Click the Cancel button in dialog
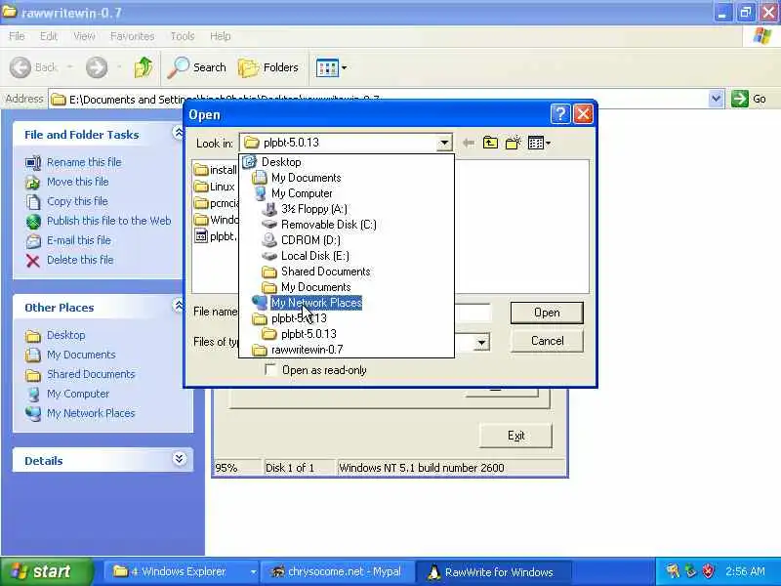 tap(547, 341)
